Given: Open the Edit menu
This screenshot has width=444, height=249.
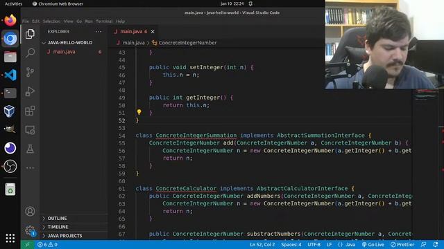Looking at the screenshot, I should point(35,21).
